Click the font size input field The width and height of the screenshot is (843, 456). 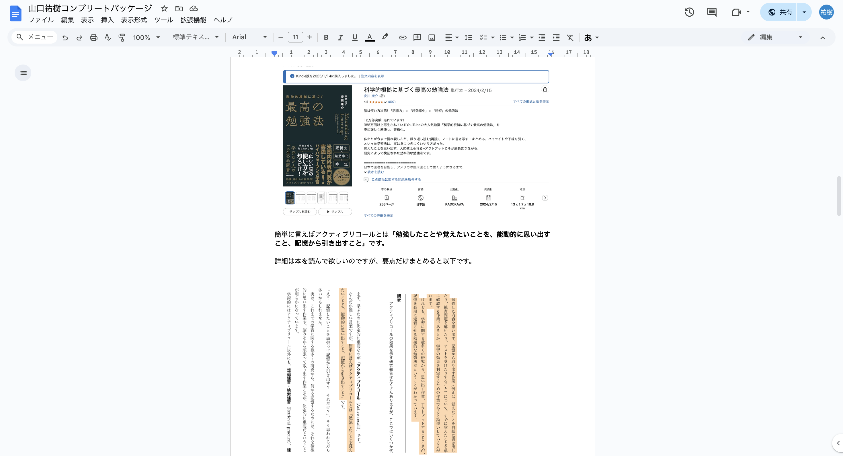coord(295,37)
